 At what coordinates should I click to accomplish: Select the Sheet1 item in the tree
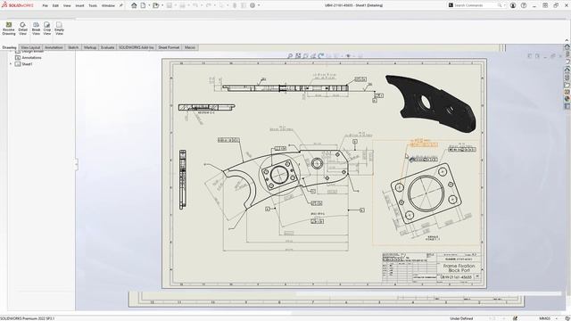[x=27, y=64]
